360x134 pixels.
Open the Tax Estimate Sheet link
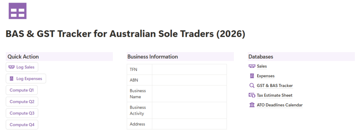coord(275,95)
